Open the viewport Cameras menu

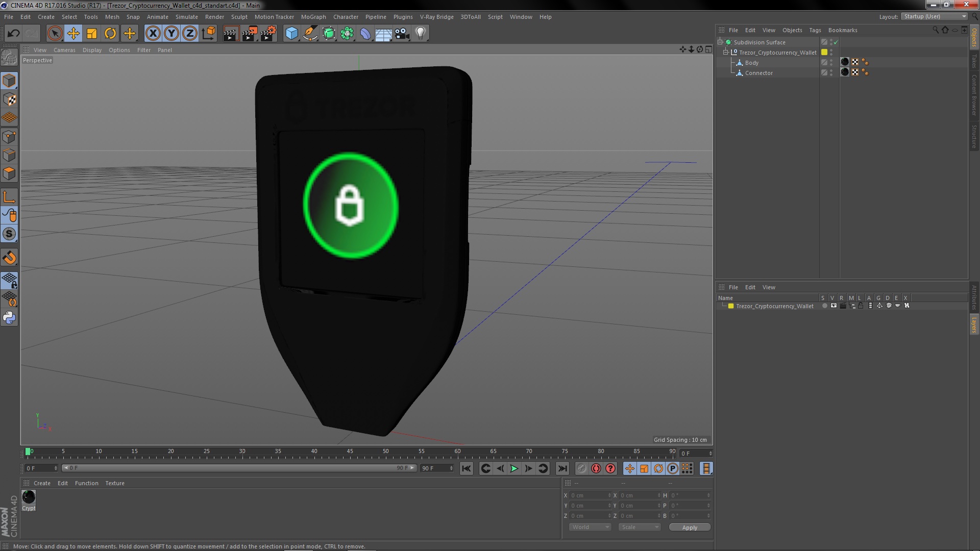(x=64, y=50)
